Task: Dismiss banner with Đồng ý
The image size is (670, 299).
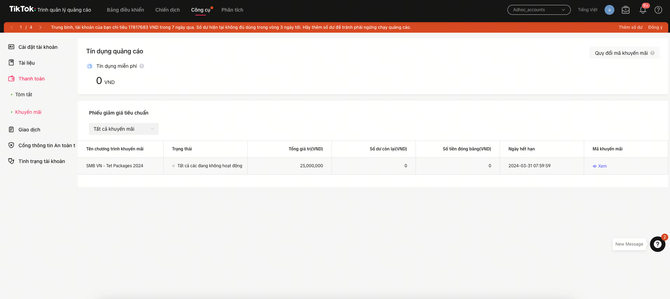Action: coord(655,27)
